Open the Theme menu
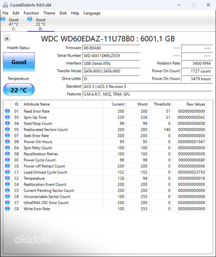 [x=49, y=13]
